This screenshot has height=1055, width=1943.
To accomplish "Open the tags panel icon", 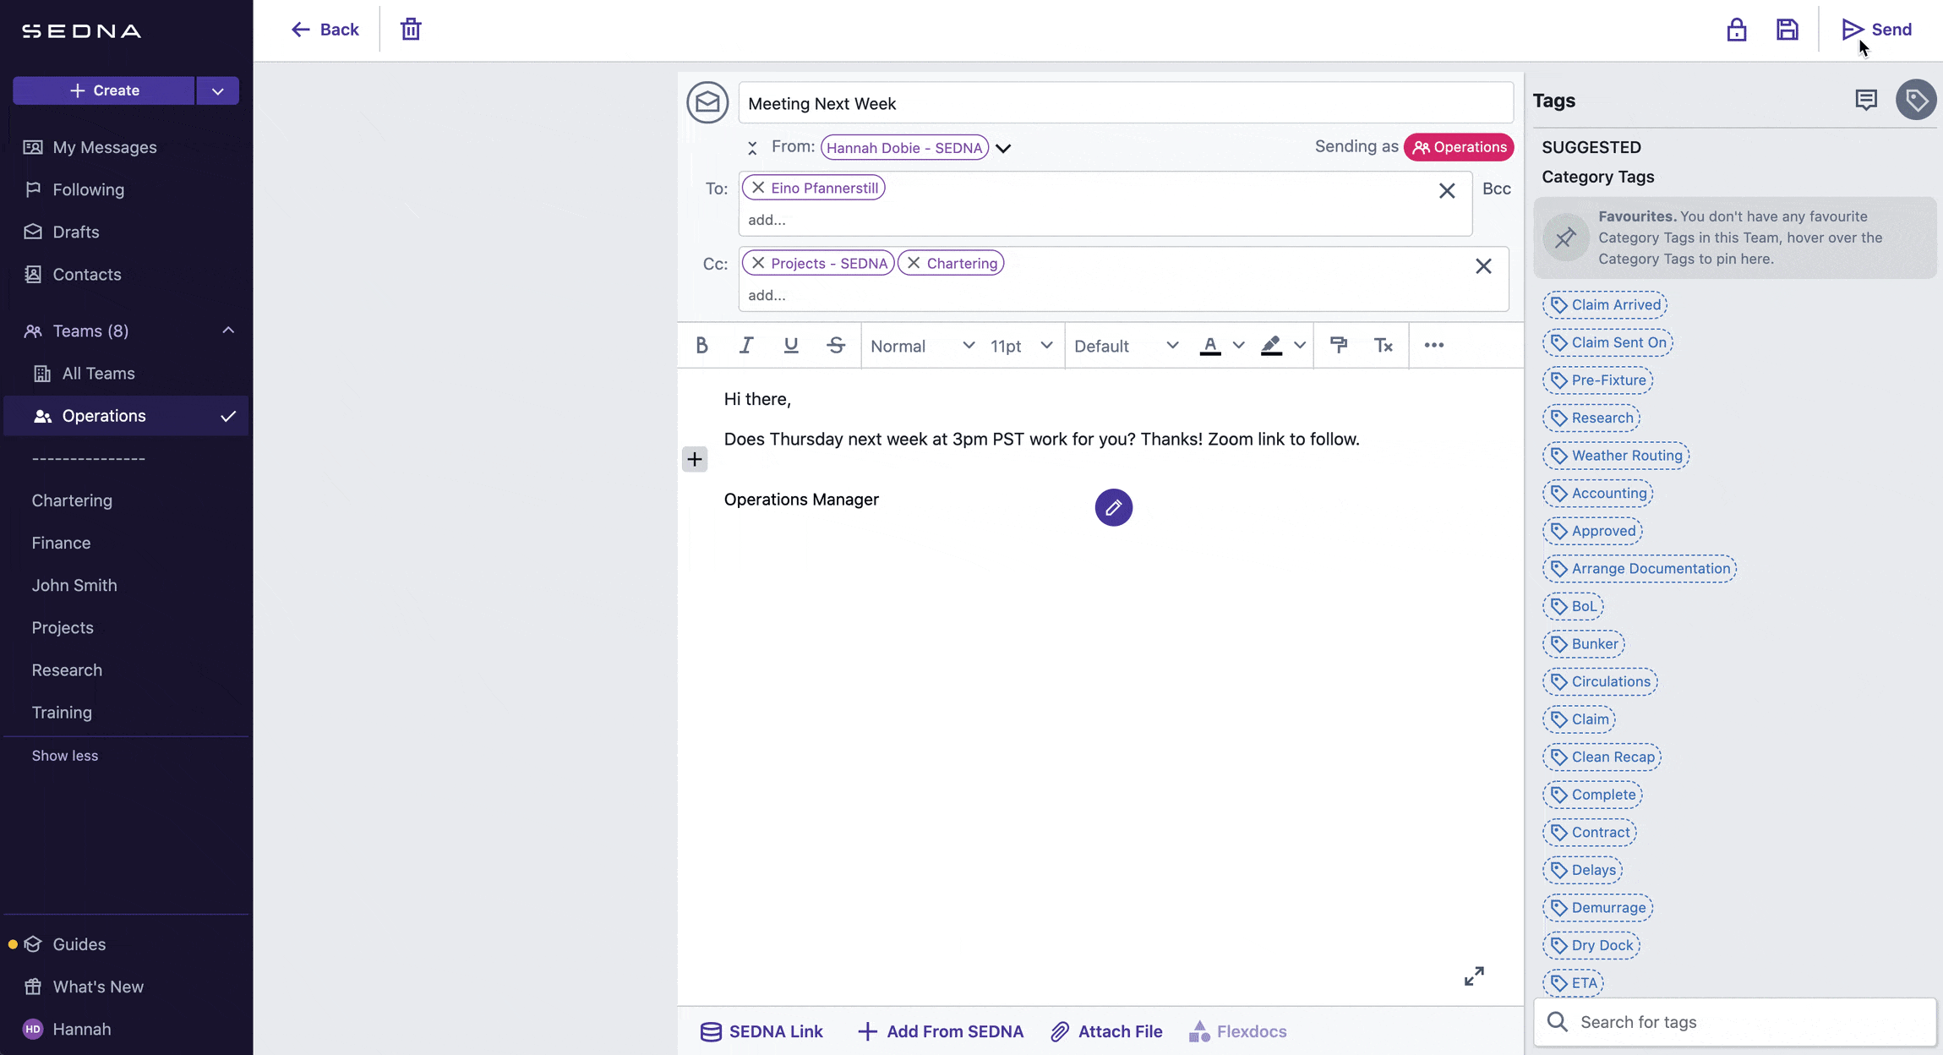I will [x=1915, y=101].
